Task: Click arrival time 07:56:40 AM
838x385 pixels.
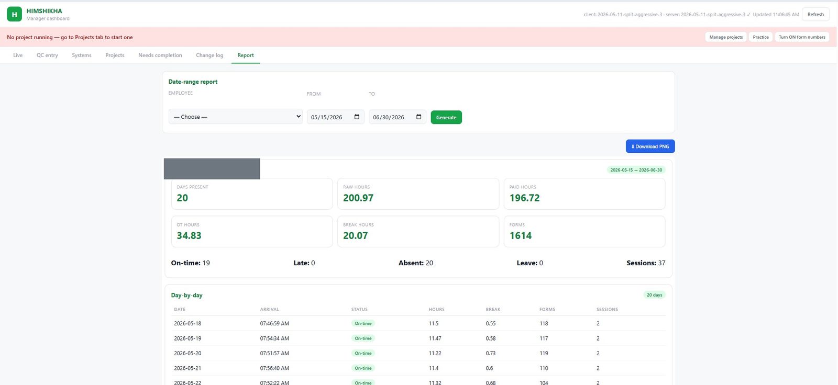Action: coord(274,368)
